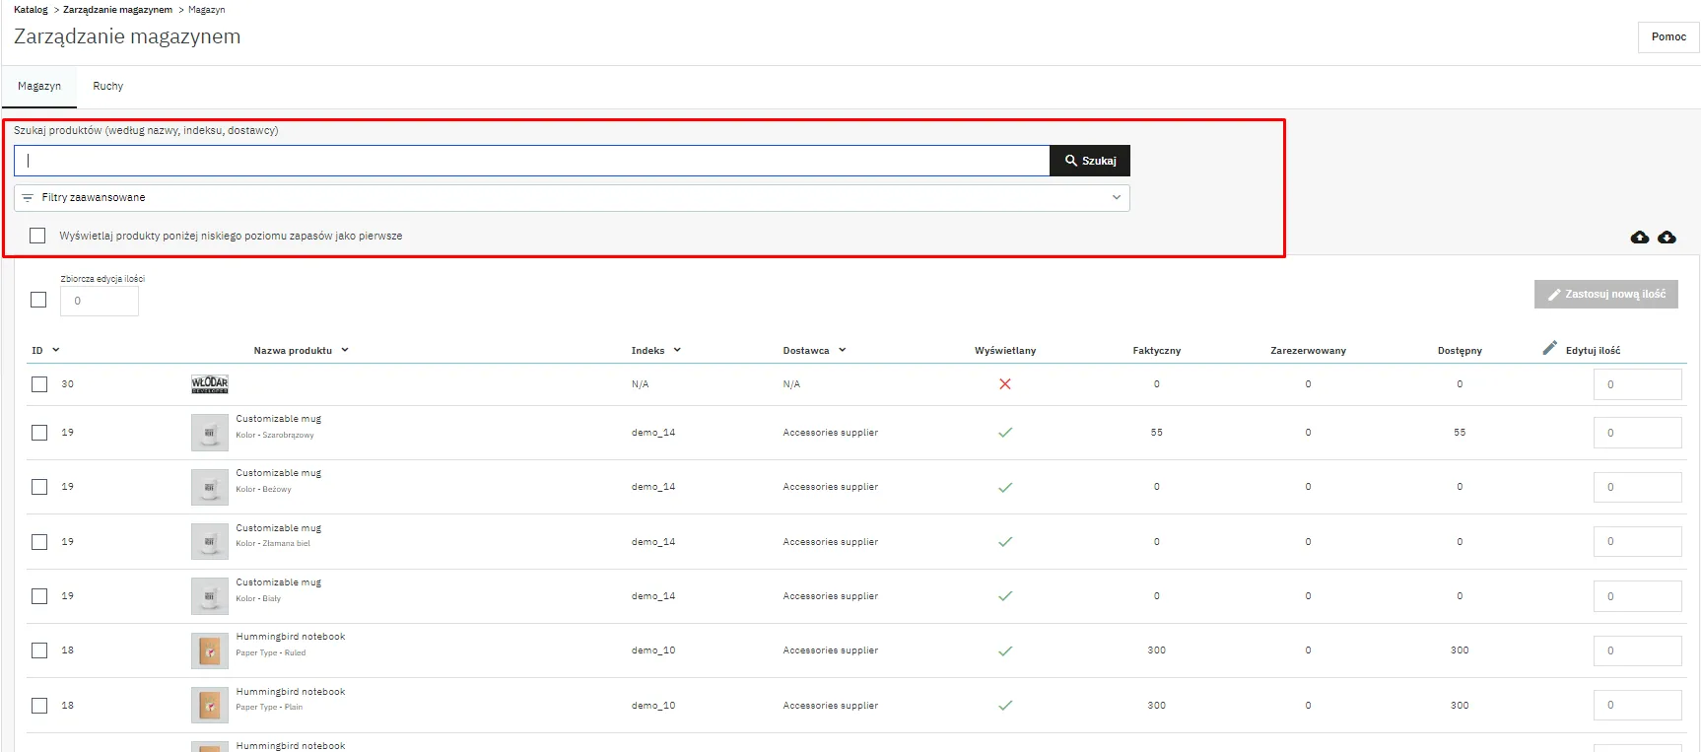This screenshot has width=1701, height=752.
Task: Click the Customizable mug Szarobrązowy thumbnail
Action: [x=209, y=433]
